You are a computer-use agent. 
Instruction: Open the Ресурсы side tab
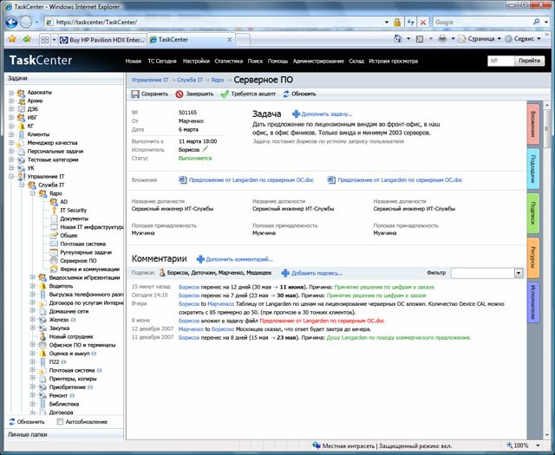pos(533,257)
